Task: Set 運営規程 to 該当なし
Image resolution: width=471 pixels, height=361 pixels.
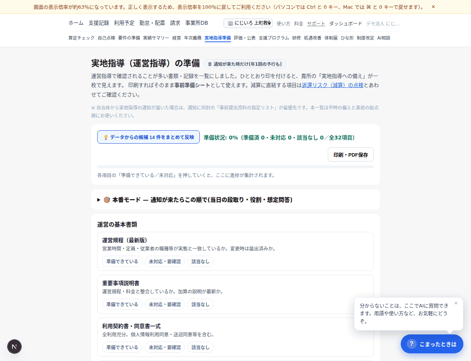Action: (201, 261)
